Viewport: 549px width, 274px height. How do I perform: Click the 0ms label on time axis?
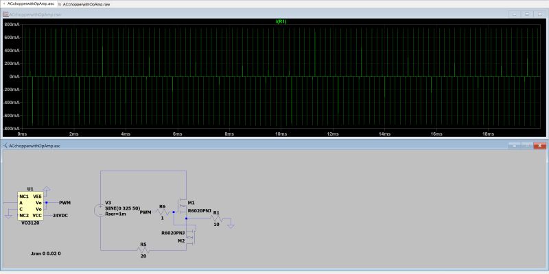tap(22, 134)
